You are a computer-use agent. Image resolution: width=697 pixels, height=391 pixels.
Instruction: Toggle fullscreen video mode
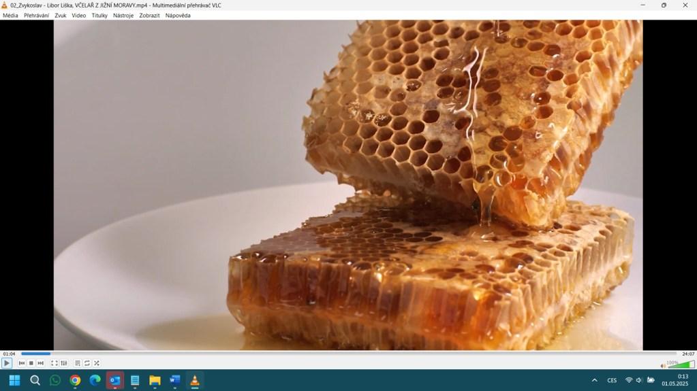click(x=55, y=363)
